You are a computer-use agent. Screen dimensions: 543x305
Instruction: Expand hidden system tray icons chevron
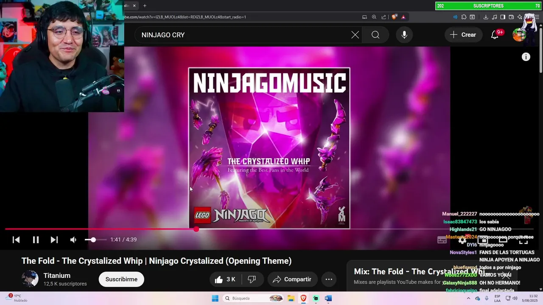pyautogui.click(x=468, y=298)
